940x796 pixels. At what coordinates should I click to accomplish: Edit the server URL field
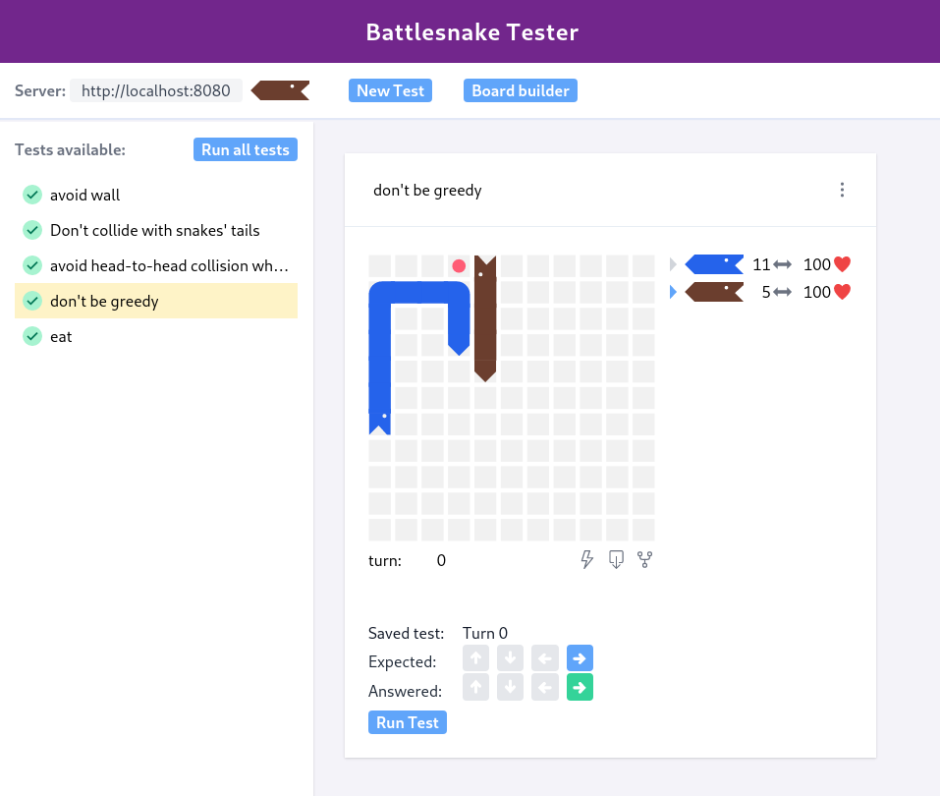156,90
